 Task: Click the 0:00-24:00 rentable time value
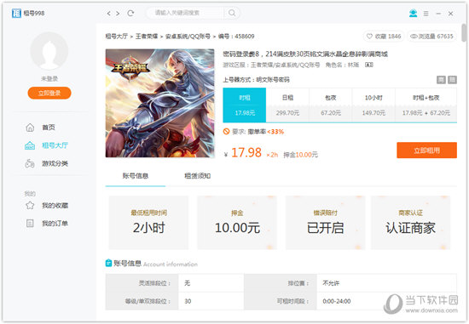coord(337,301)
